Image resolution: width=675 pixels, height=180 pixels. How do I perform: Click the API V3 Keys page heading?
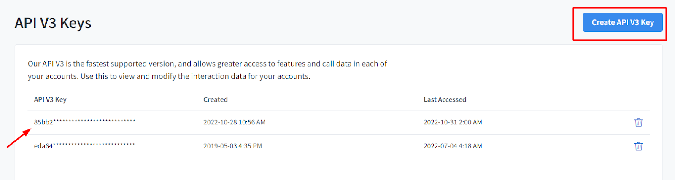click(53, 23)
